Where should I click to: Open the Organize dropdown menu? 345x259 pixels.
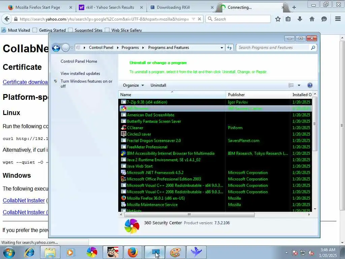[133, 85]
